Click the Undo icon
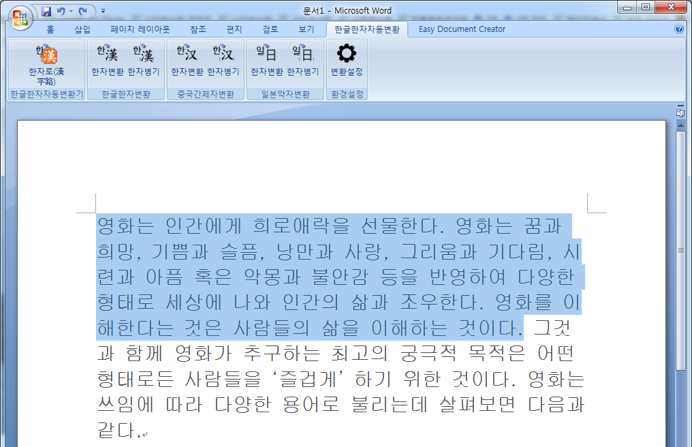 tap(61, 10)
